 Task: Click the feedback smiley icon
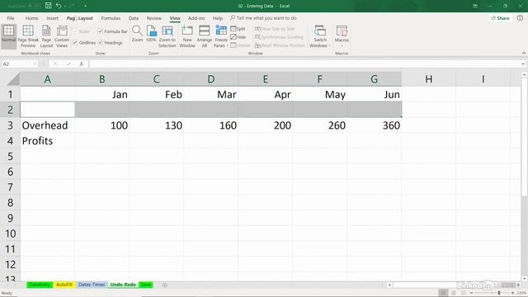pyautogui.click(x=520, y=18)
